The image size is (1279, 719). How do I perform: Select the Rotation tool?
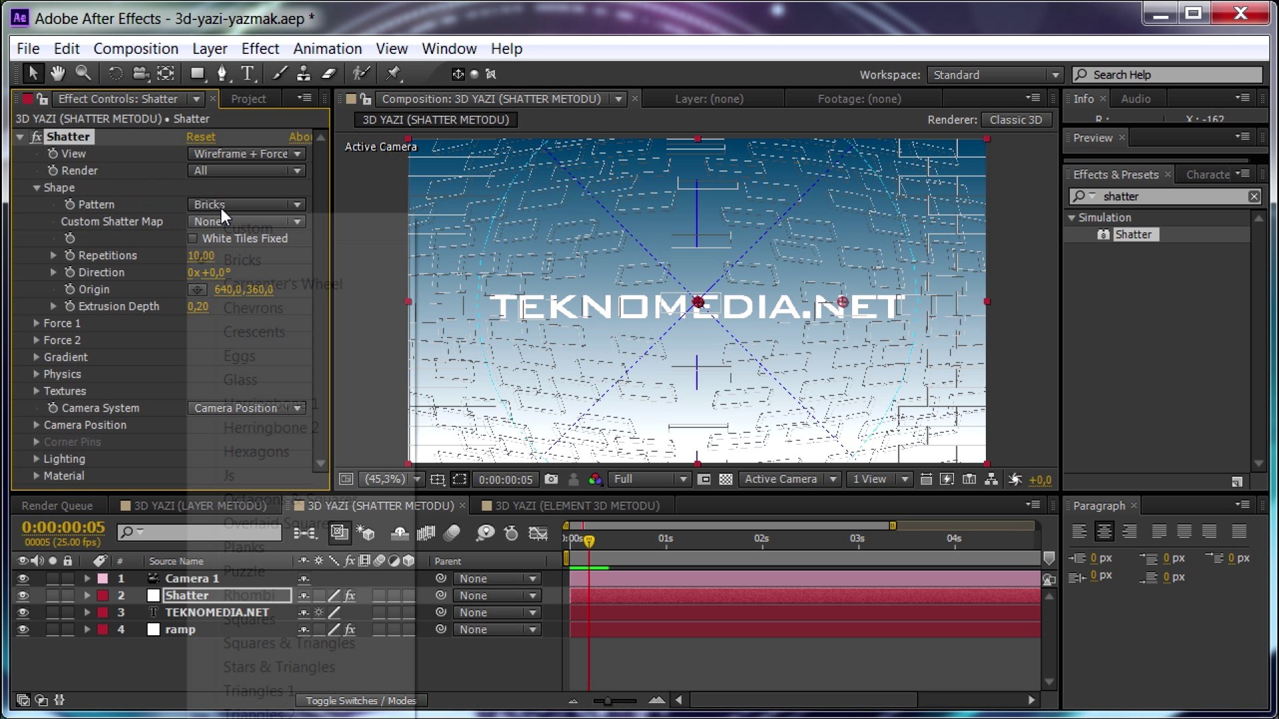point(115,73)
